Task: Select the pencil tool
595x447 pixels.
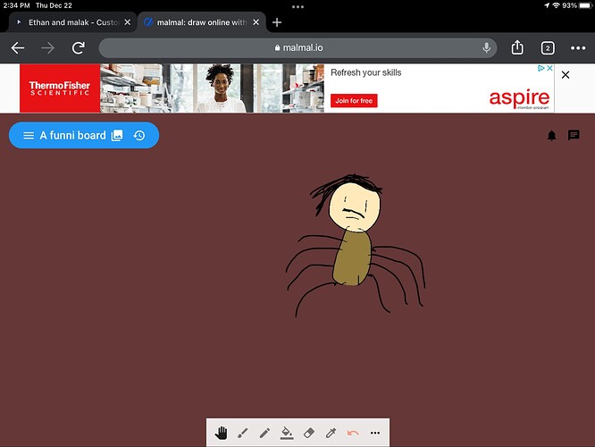Action: coord(264,433)
